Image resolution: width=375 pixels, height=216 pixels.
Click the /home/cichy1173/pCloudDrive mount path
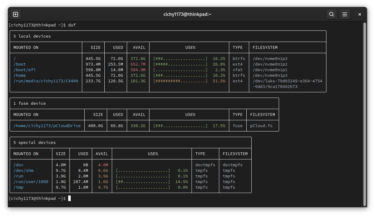(x=47, y=126)
